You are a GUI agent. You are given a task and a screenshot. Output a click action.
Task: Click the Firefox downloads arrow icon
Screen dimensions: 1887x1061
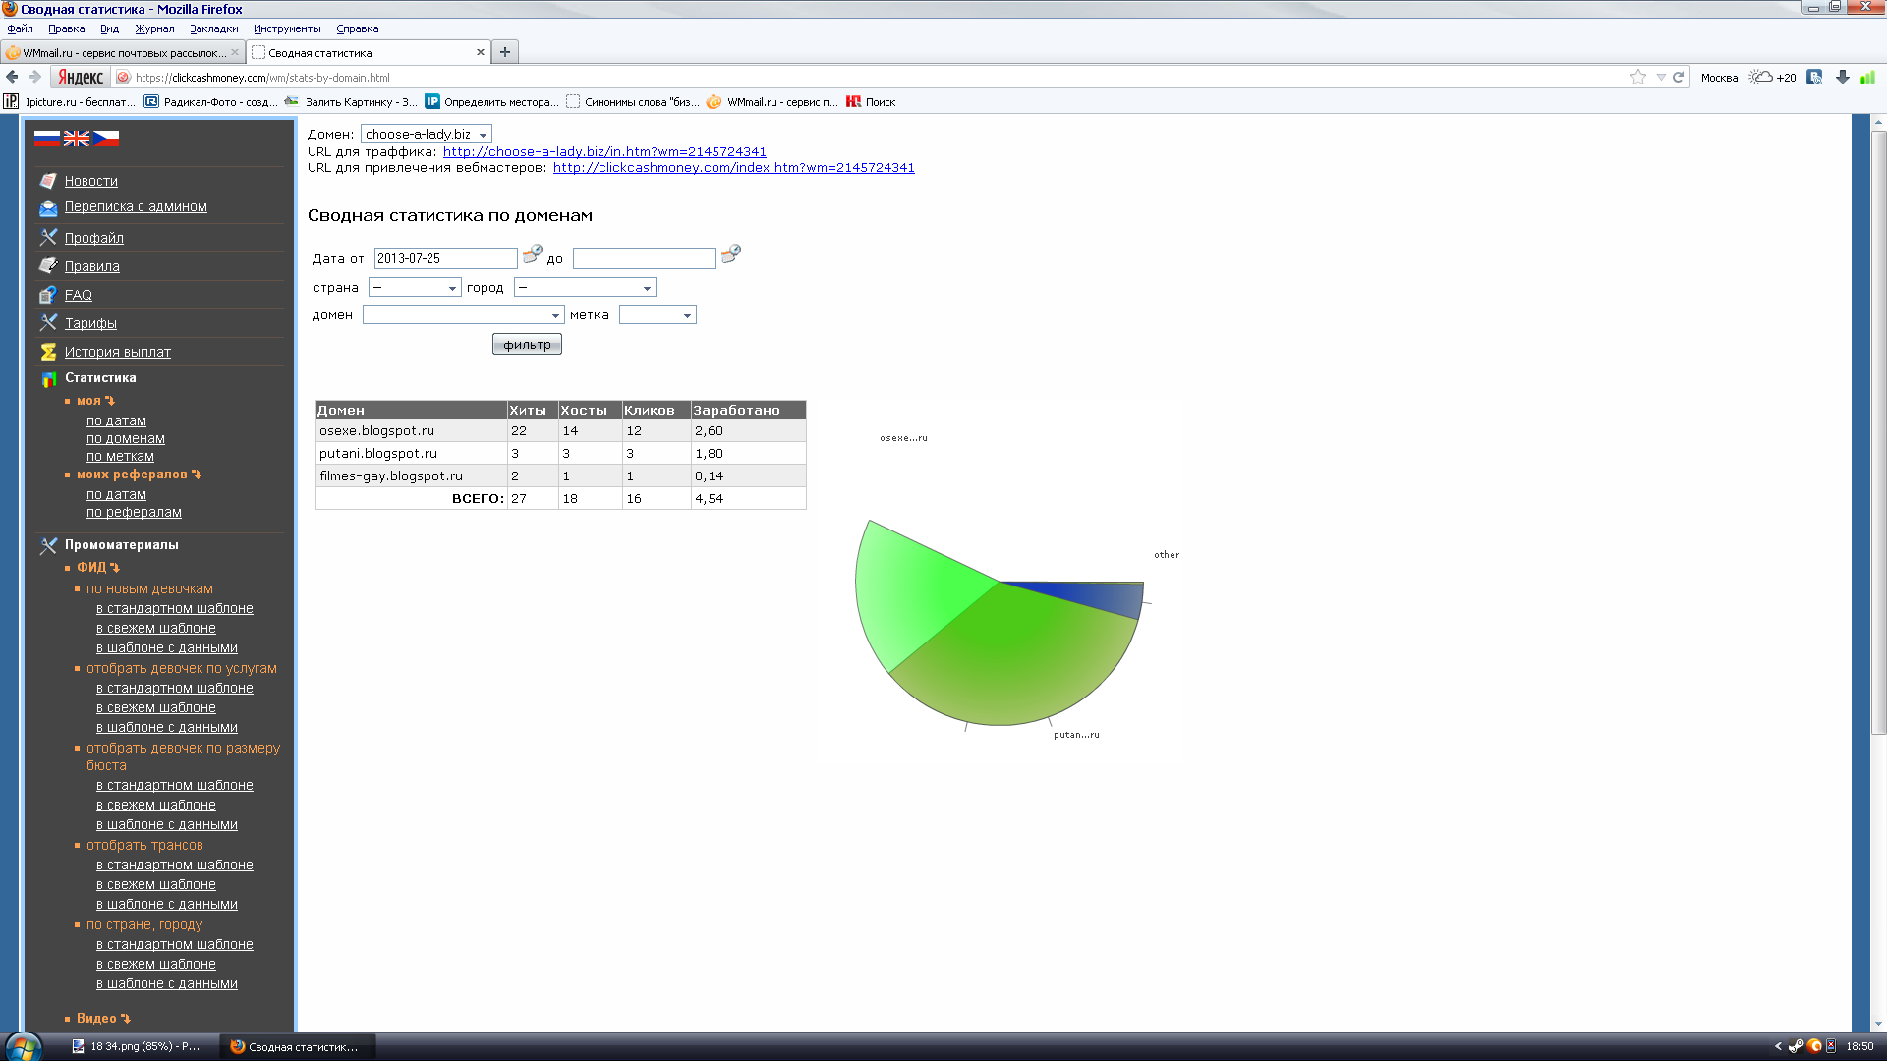(x=1843, y=78)
